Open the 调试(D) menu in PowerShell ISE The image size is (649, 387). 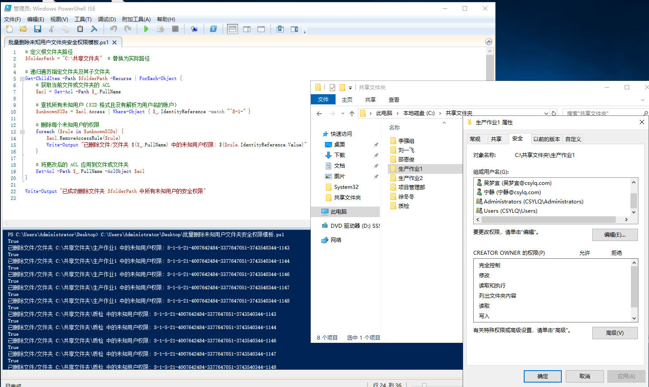pyautogui.click(x=107, y=19)
